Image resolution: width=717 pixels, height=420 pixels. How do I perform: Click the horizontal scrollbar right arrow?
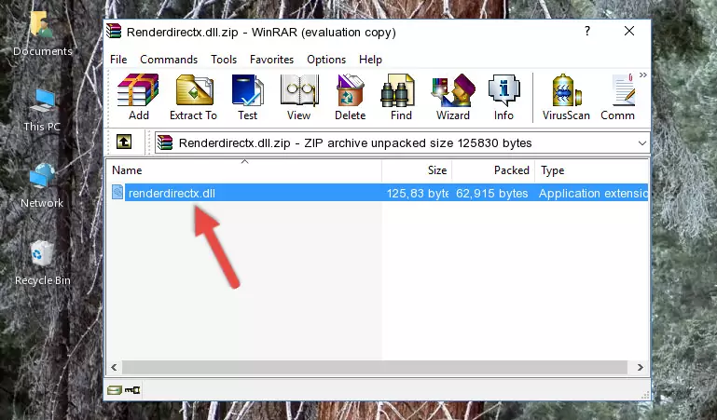coord(641,367)
